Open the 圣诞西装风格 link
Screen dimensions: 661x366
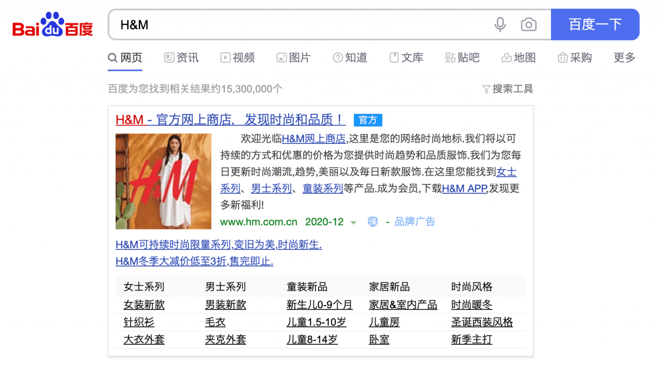click(482, 322)
